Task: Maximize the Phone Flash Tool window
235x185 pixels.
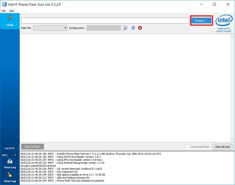Action: (x=214, y=4)
